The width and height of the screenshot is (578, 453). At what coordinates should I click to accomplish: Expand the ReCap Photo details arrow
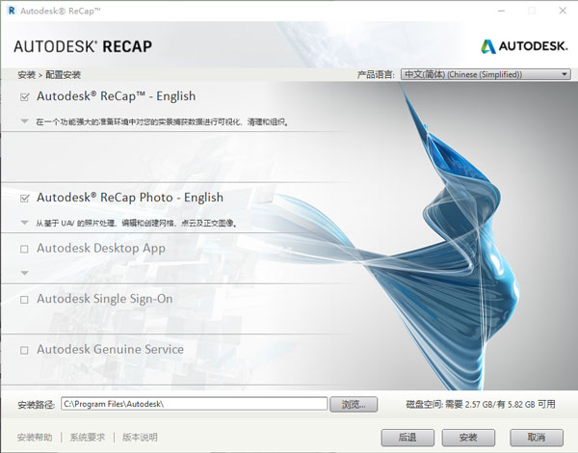(x=24, y=223)
